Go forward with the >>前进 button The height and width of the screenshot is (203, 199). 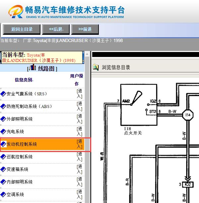pos(85,29)
